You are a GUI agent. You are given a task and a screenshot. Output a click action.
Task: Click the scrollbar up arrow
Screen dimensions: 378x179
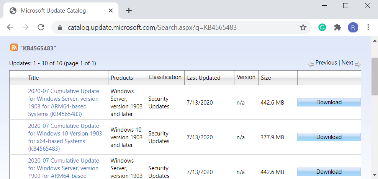tap(375, 40)
